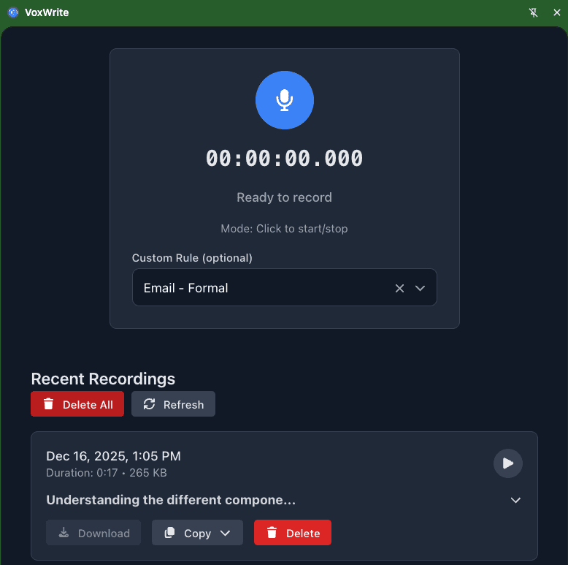This screenshot has height=565, width=568.
Task: Delete the Dec 16 recording
Action: click(292, 533)
